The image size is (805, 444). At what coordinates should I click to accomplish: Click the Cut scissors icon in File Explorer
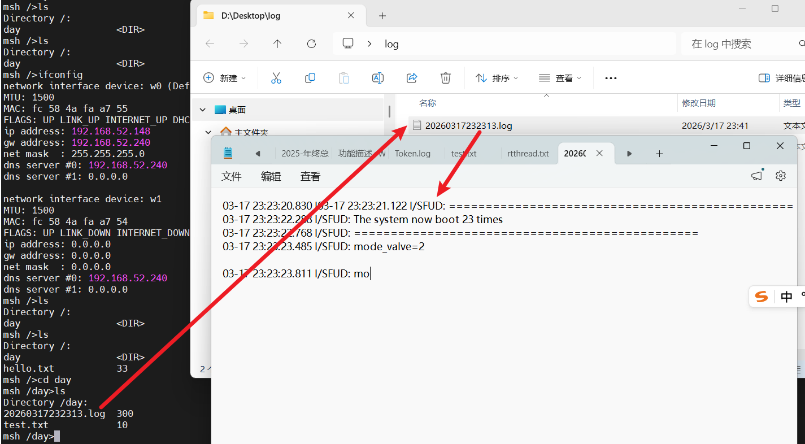coord(276,78)
